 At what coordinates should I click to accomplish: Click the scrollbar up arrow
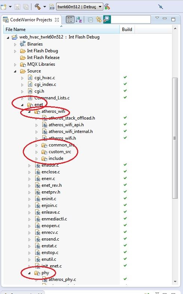tap(175, 28)
